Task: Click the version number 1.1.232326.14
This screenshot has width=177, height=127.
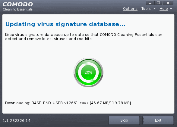Action: pyautogui.click(x=17, y=121)
